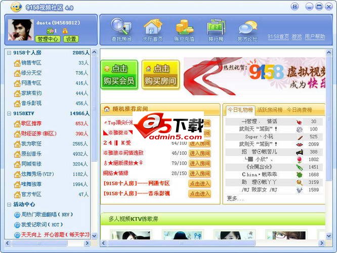Image resolution: width=337 pixels, height=253 pixels.
Task: Click main pane horizontal scroll left arrow
Action: [103, 243]
